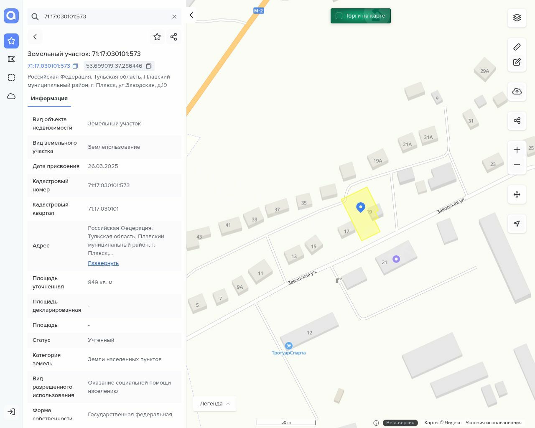Select the Информация tab

(49, 99)
